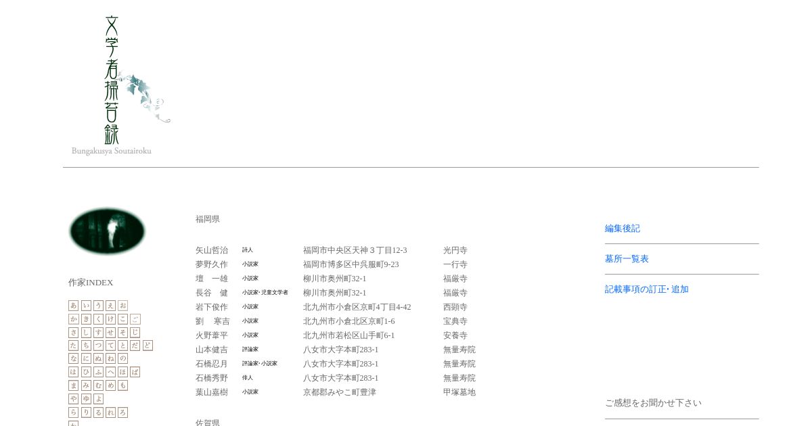Open the も kana tile
The width and height of the screenshot is (812, 426).
tap(122, 385)
